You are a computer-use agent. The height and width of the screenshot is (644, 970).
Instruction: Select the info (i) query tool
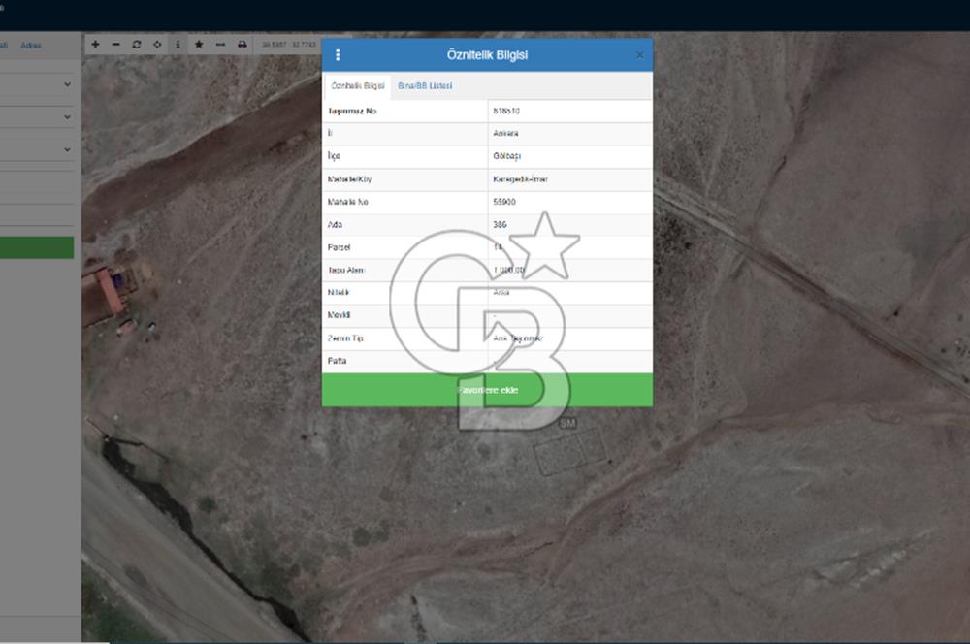(178, 45)
